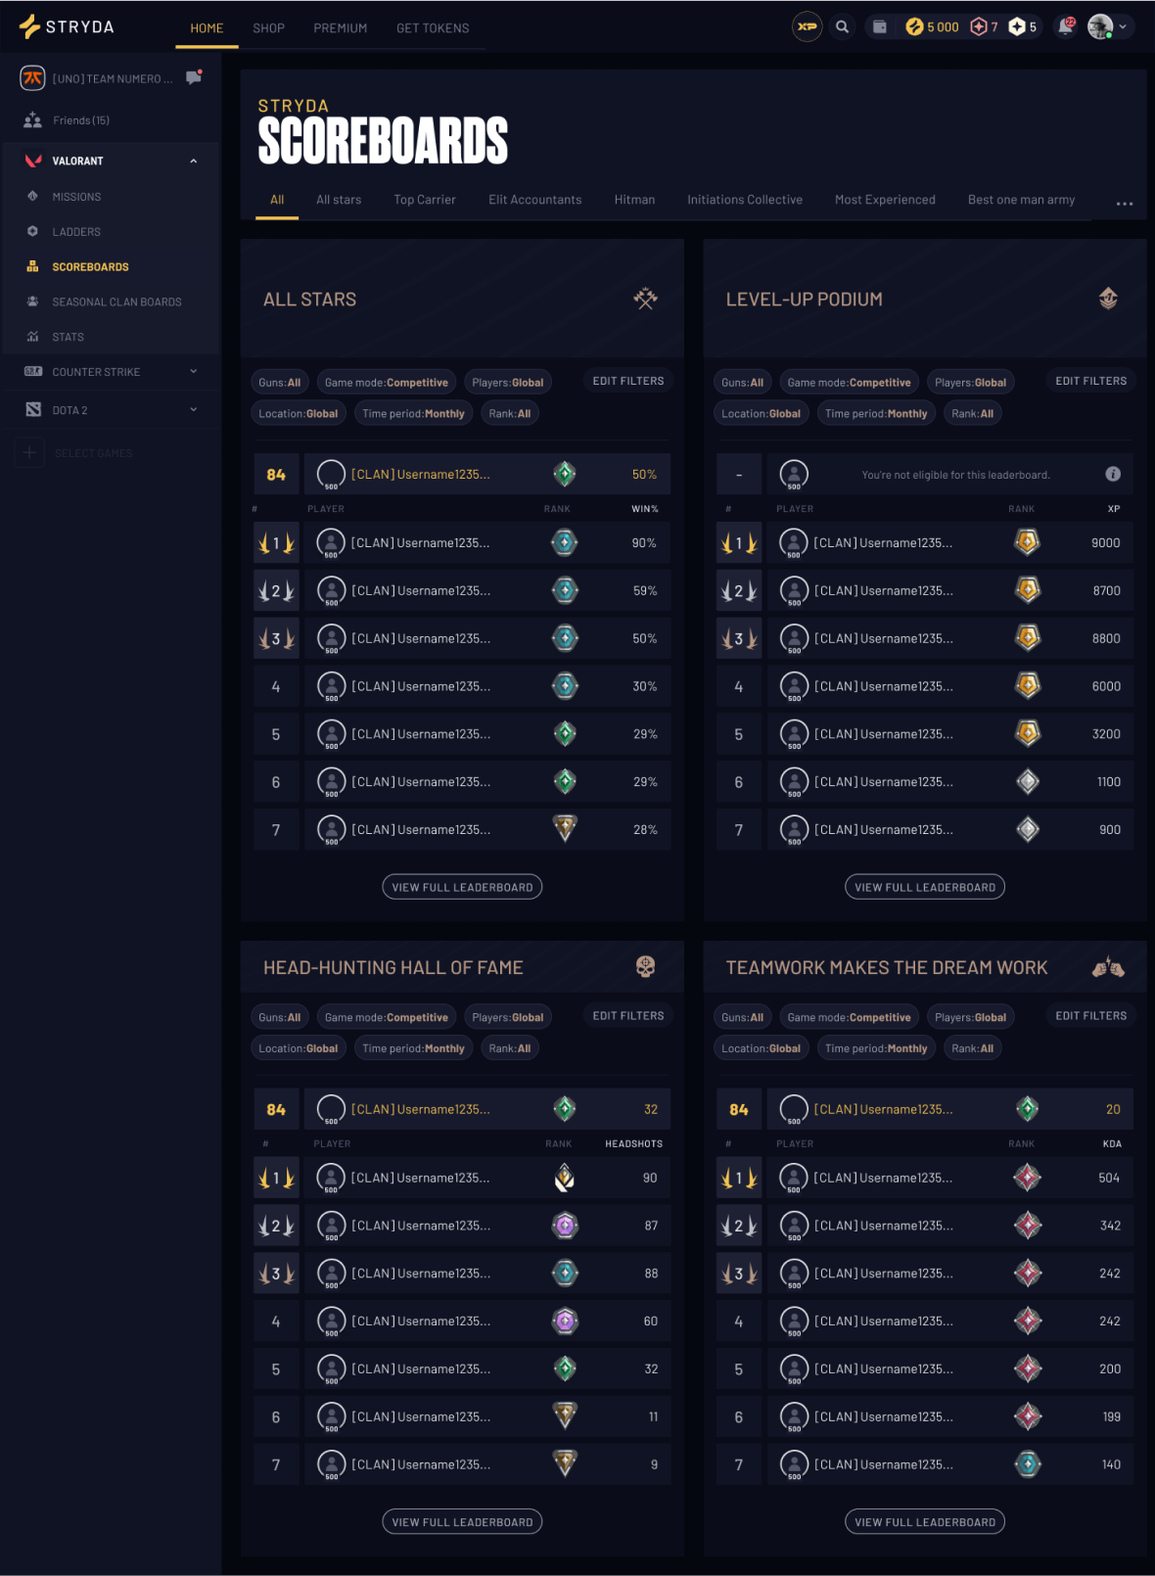Viewport: 1155px width, 1576px height.
Task: Select Scoreboards in the sidebar
Action: pyautogui.click(x=90, y=266)
